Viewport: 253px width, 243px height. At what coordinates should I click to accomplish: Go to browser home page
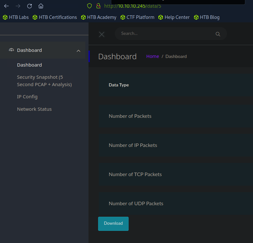tap(41, 6)
